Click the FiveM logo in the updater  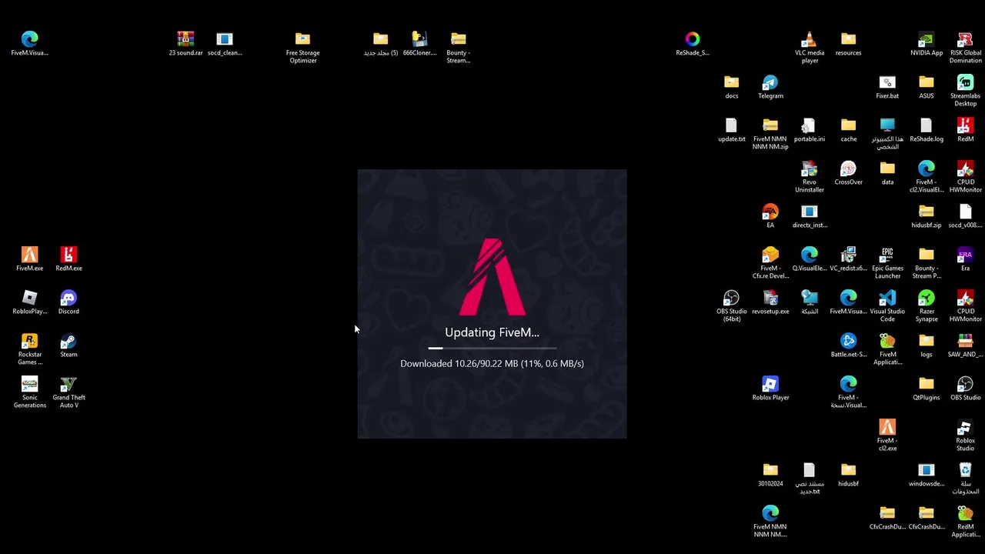492,277
